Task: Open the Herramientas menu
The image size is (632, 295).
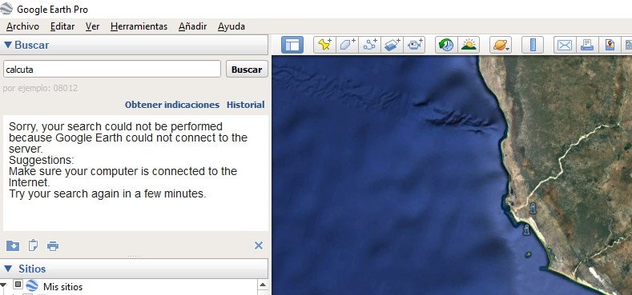Action: pyautogui.click(x=139, y=26)
